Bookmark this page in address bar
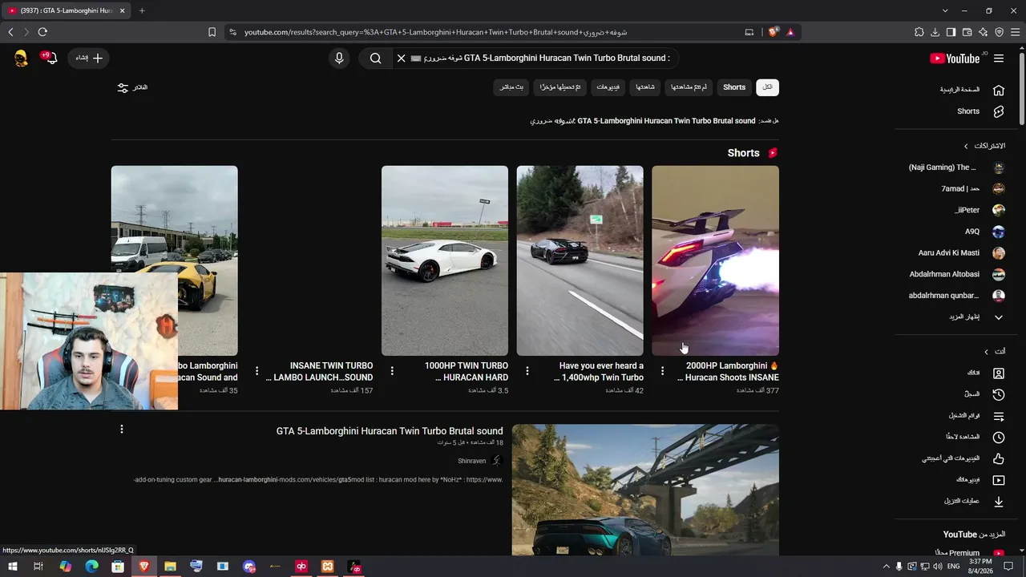Viewport: 1026px width, 577px height. coord(212,32)
